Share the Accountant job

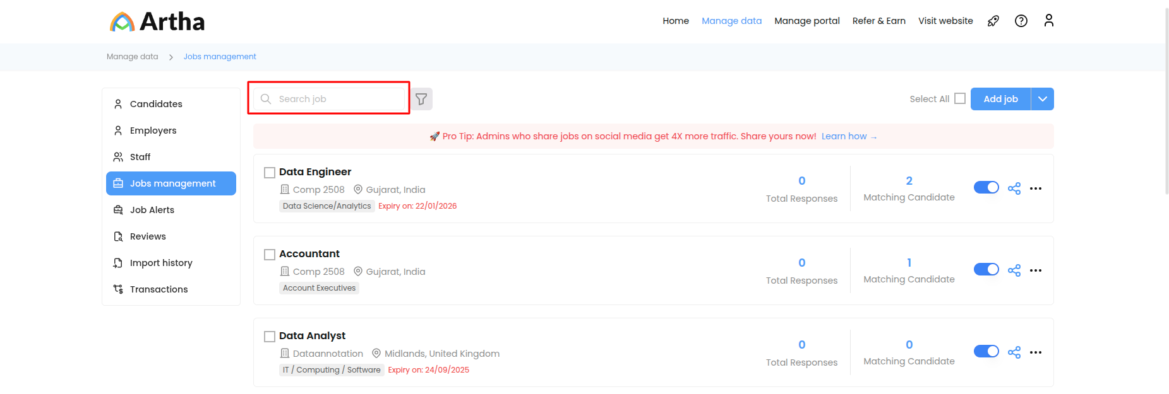click(x=1014, y=270)
